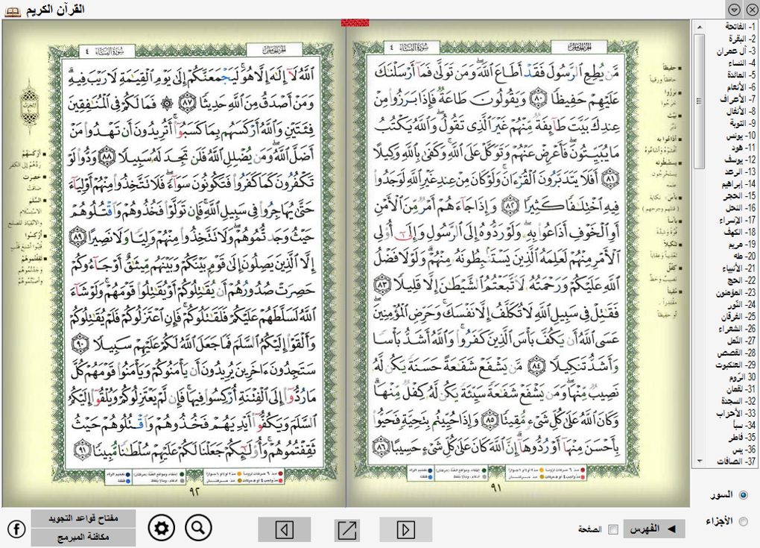Screen dimensions: 760x548
Task: Select surah 25- الفرقان in the list
Action: click(740, 317)
